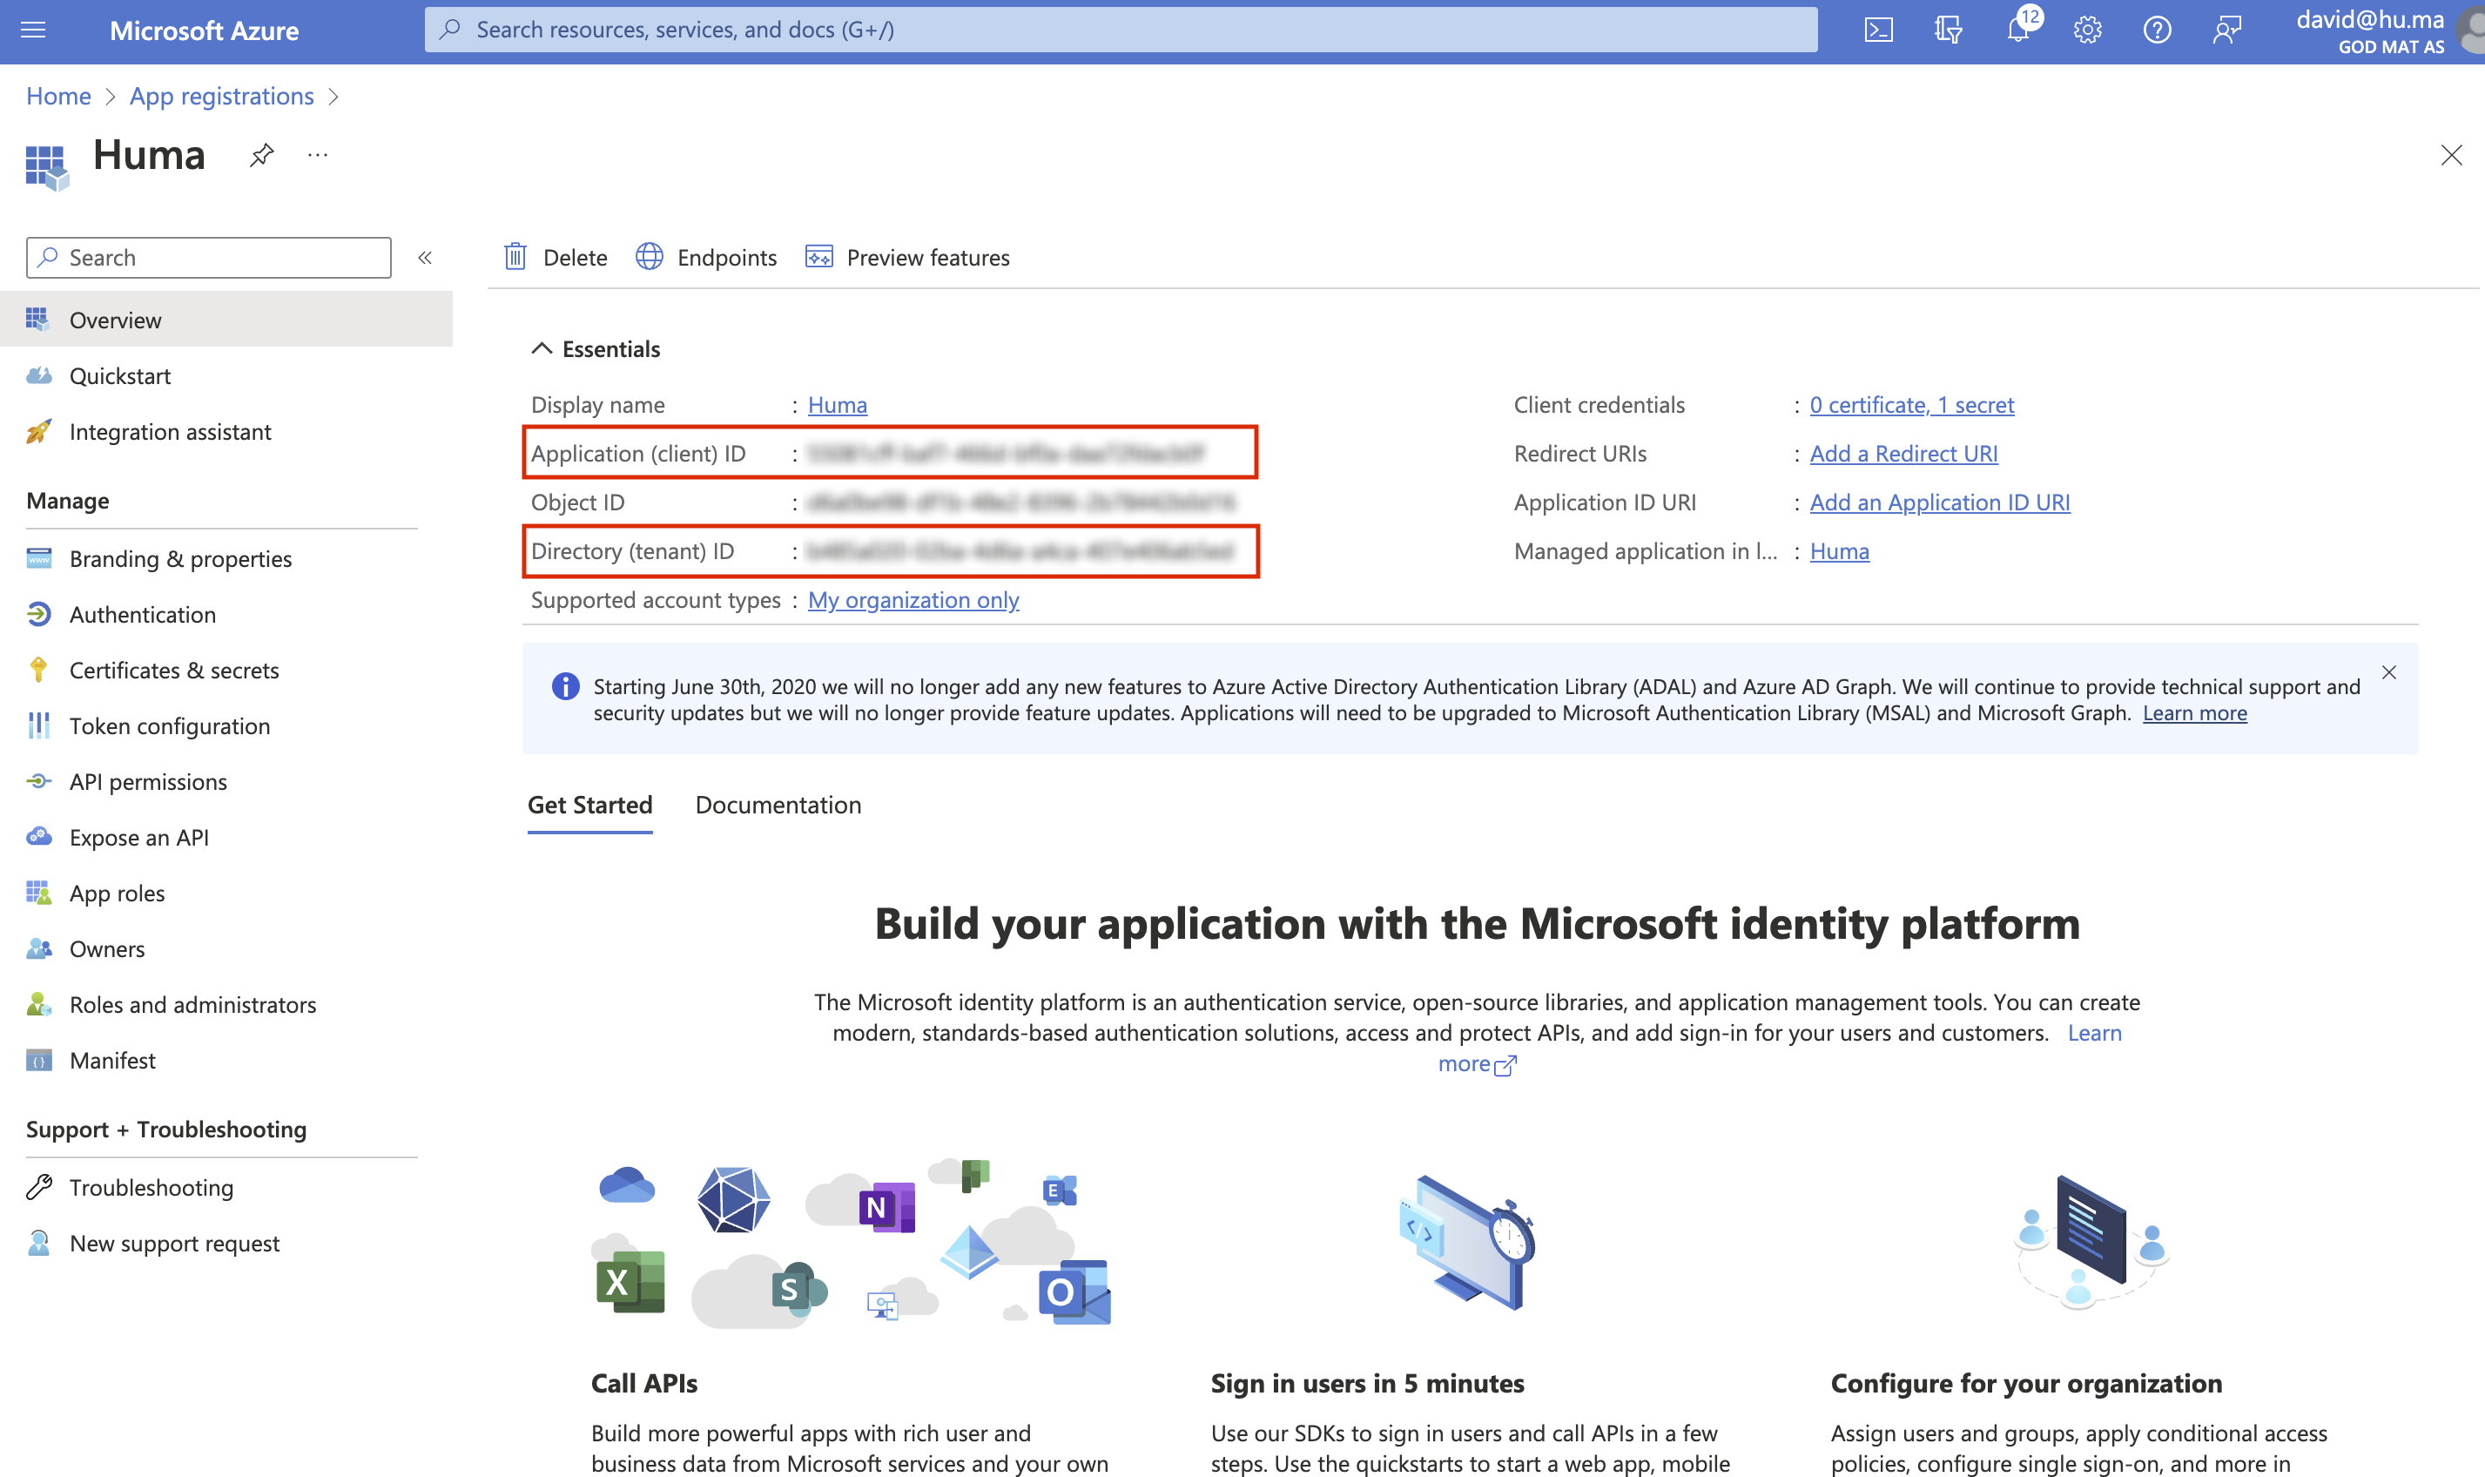The width and height of the screenshot is (2485, 1477).
Task: Open the Directories and subscriptions filter icon
Action: (1948, 30)
